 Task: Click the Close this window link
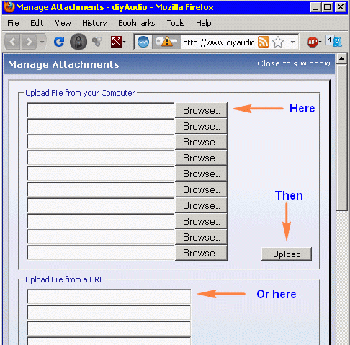tap(294, 63)
